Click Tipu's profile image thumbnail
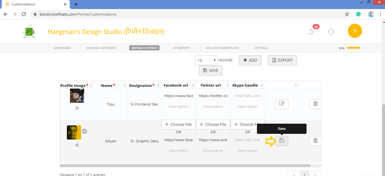Screen dimensions: 385x176 77,96
